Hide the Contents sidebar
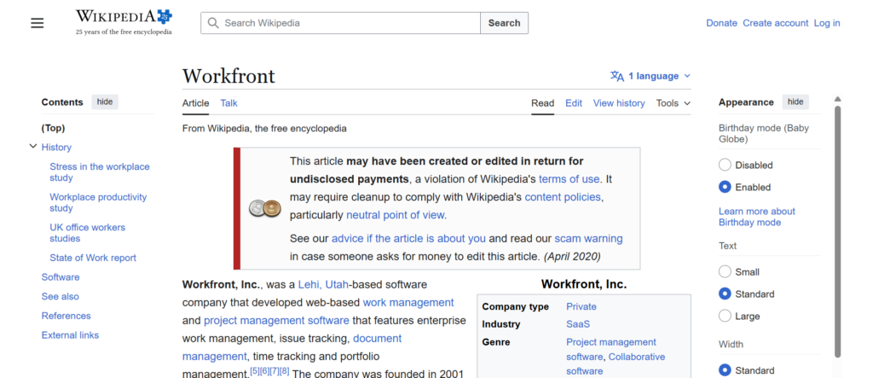Image resolution: width=873 pixels, height=378 pixels. tap(104, 102)
